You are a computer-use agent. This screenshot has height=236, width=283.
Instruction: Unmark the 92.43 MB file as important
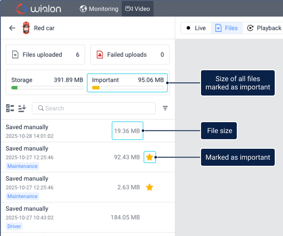point(150,157)
